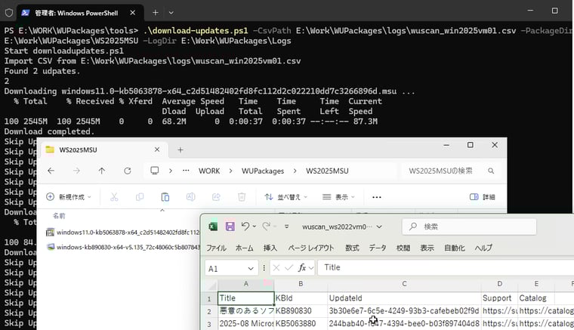Click the This PC monitor icon in address bar
The width and height of the screenshot is (574, 330).
(x=155, y=171)
